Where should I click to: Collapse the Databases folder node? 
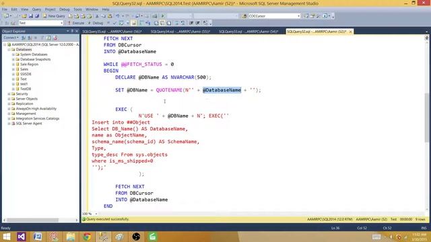click(x=9, y=49)
